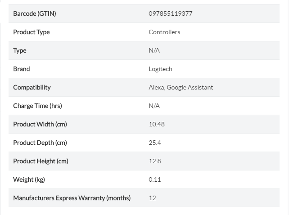This screenshot has width=289, height=215.
Task: Click the N/A value for Charge Time
Action: [x=154, y=106]
